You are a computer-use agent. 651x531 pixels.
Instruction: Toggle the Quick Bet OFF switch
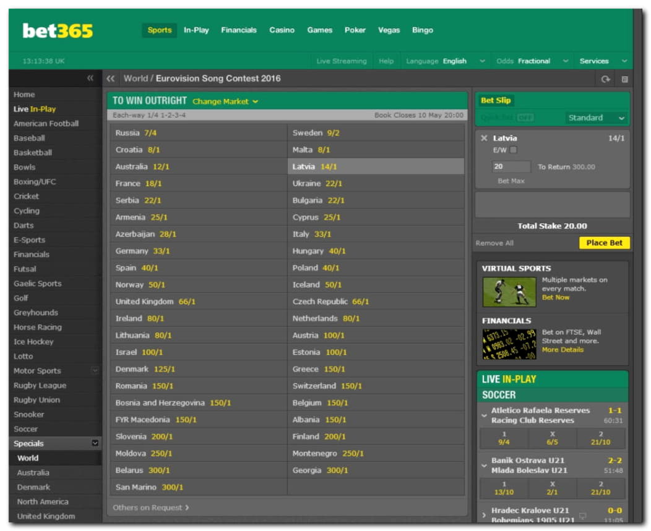525,117
